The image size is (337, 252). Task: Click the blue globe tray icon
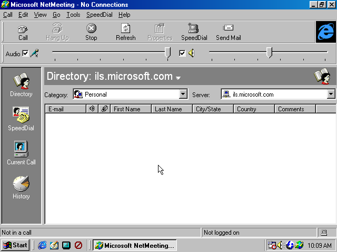(x=290, y=245)
